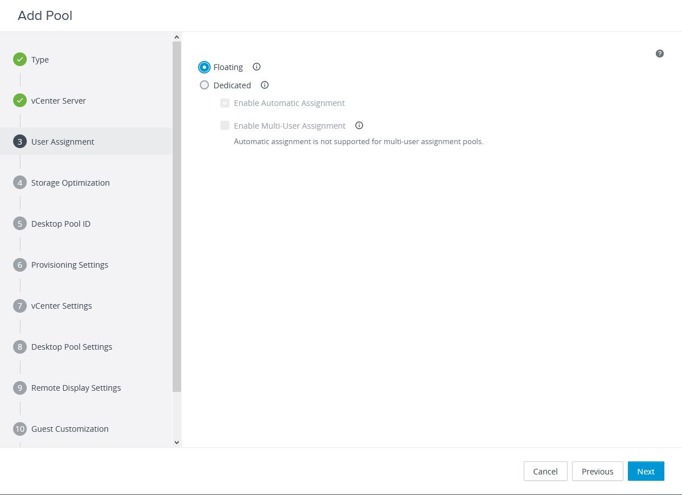Open the Provisioning Settings step
Image resolution: width=682 pixels, height=495 pixels.
click(69, 265)
